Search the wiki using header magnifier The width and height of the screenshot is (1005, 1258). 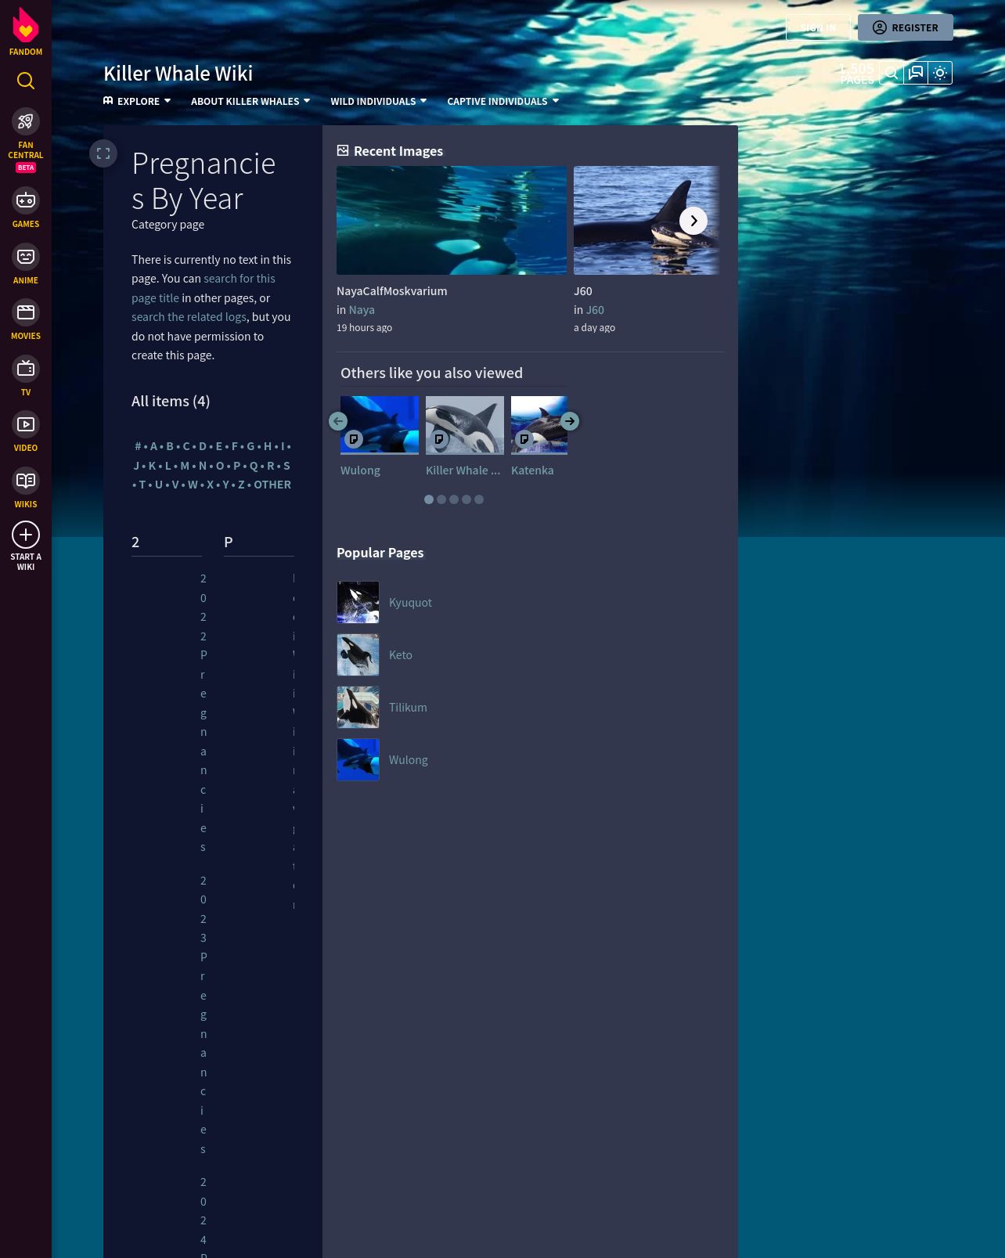(x=891, y=73)
